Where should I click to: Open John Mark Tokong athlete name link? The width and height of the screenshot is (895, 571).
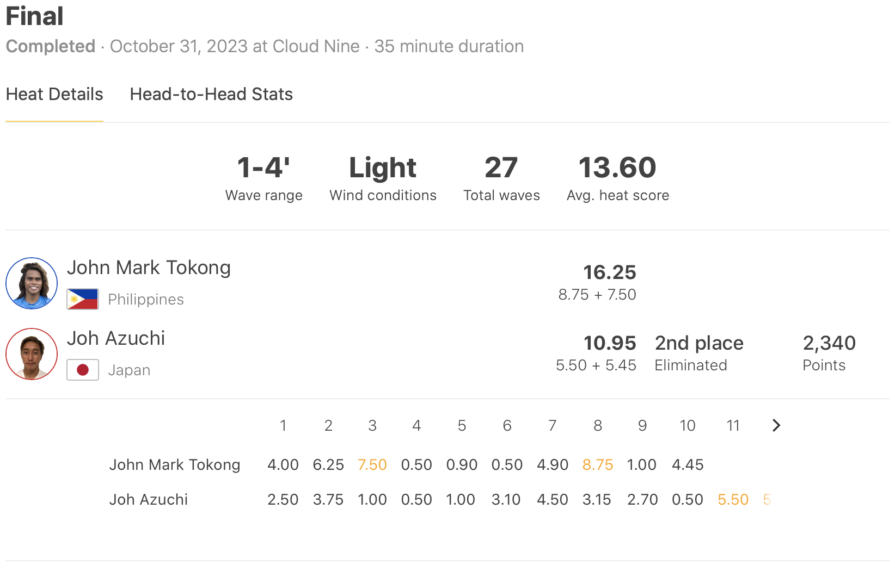[x=149, y=268]
